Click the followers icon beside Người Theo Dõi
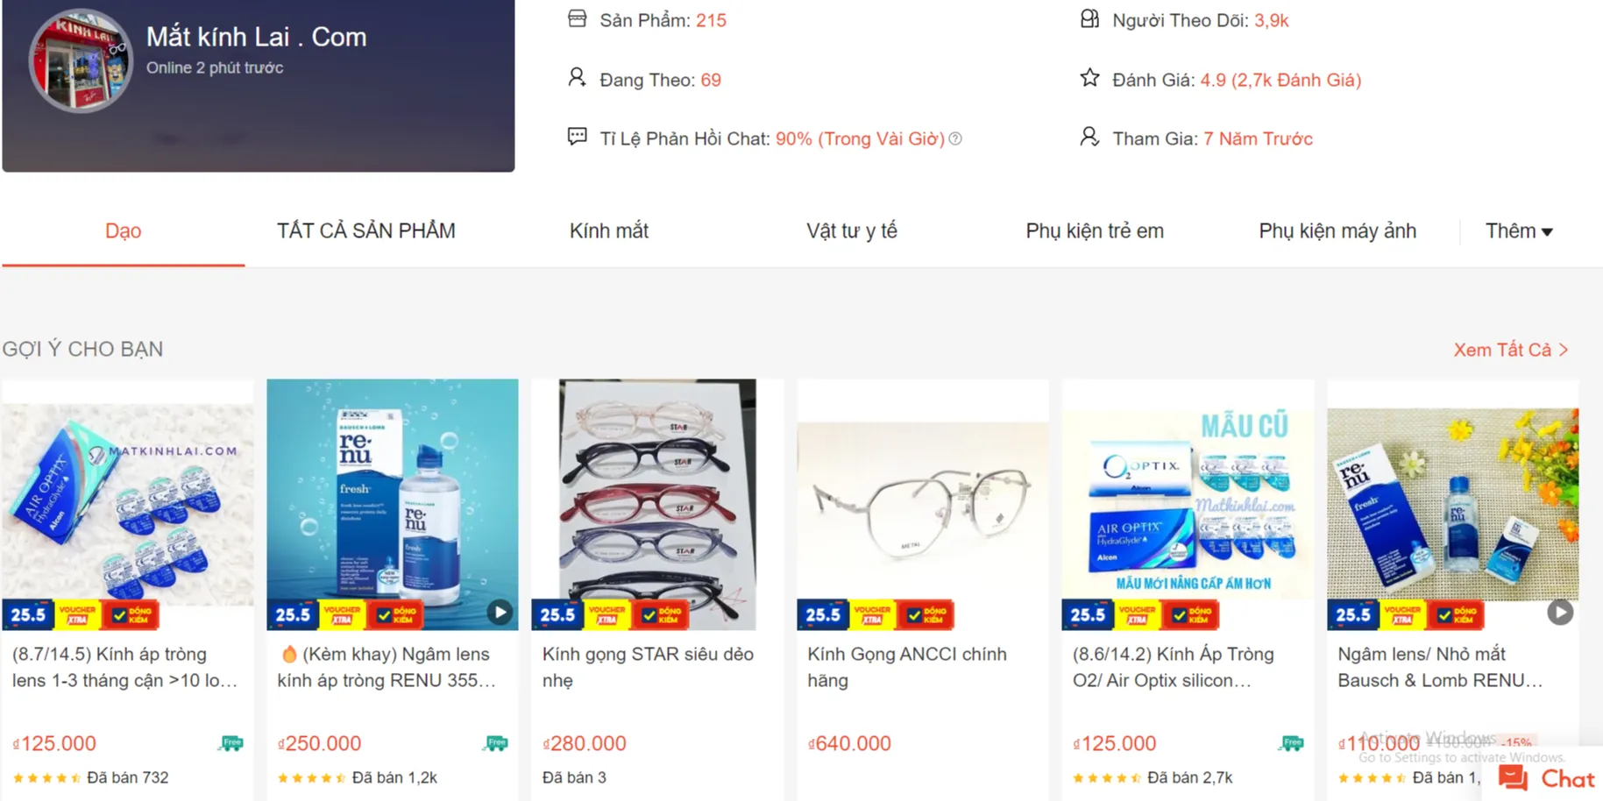 (x=1089, y=19)
